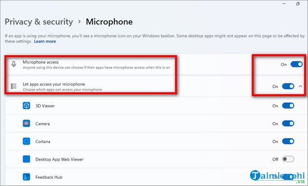Select the Microphone access label

coord(41,62)
